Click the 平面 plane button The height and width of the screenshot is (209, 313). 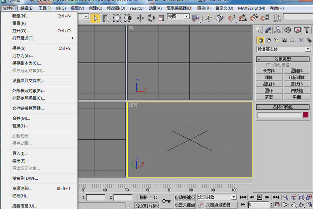pyautogui.click(x=297, y=97)
